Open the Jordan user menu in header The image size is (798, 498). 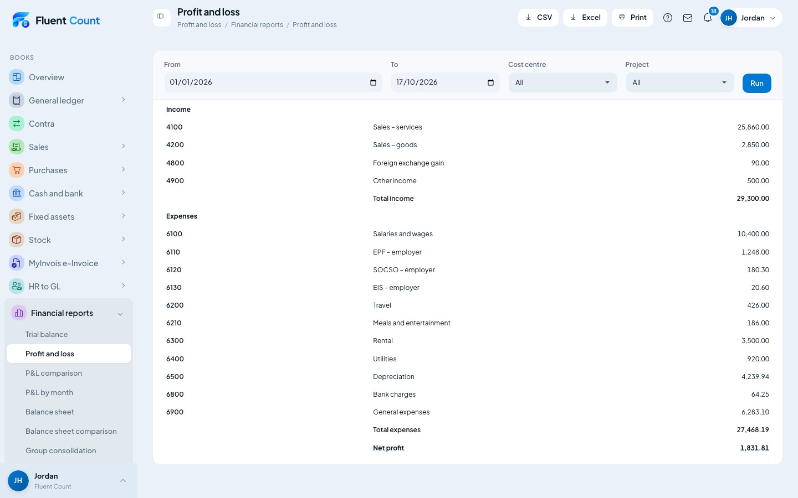[751, 18]
